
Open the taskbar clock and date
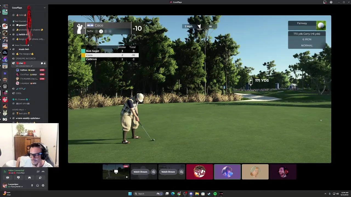point(344,194)
